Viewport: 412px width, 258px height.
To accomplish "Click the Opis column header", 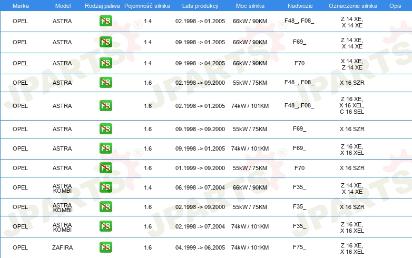I will pos(395,6).
